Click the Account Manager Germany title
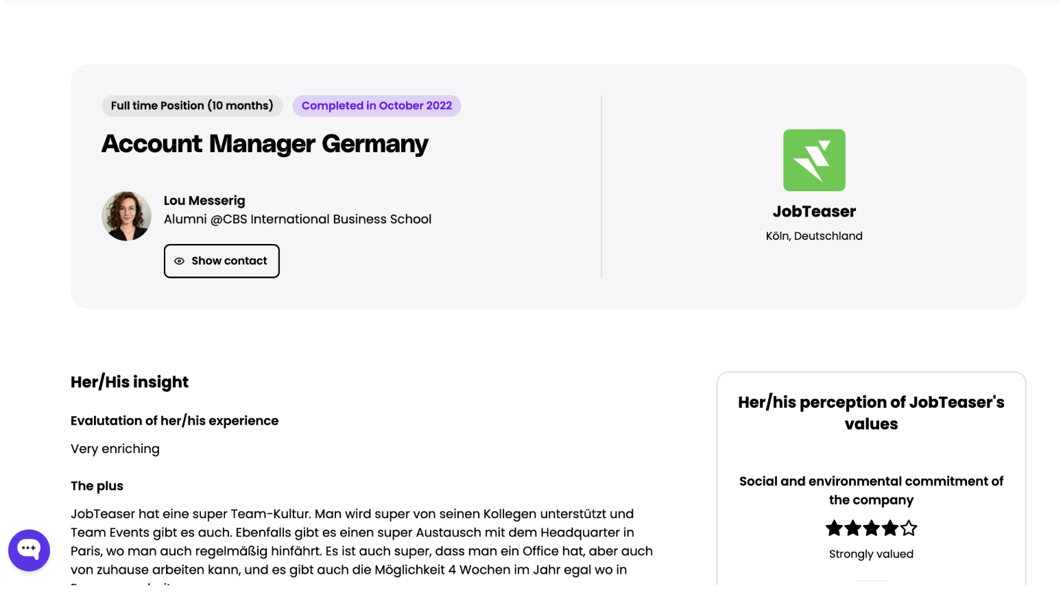The height and width of the screenshot is (599, 1063). [265, 144]
